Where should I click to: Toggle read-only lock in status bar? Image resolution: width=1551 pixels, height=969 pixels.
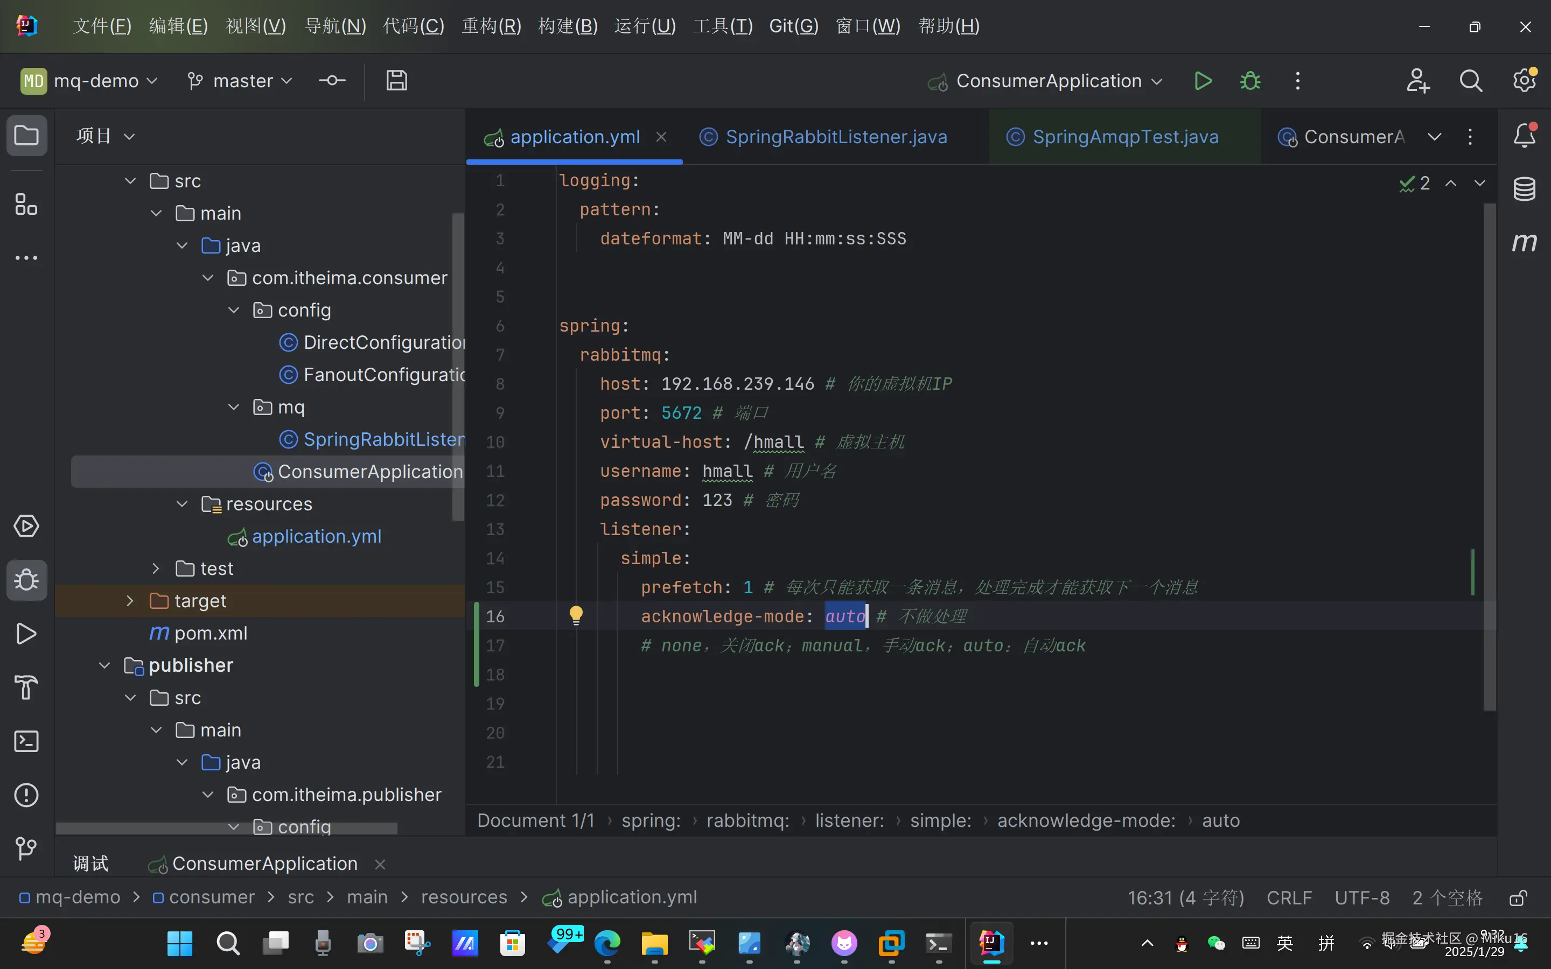coord(1517,898)
